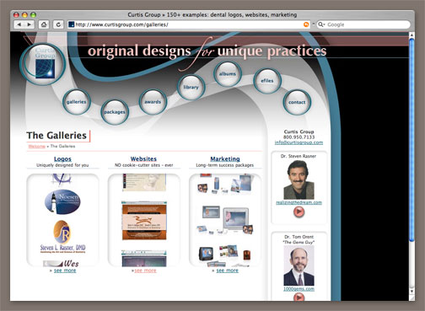Open the Noesen lighthouse logo thumbnail
The image size is (425, 311).
pyautogui.click(x=62, y=201)
